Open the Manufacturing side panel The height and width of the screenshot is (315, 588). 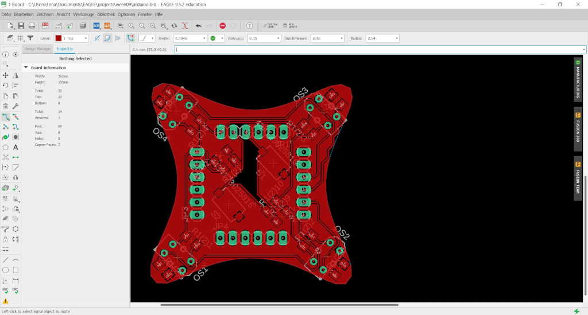coord(578,79)
